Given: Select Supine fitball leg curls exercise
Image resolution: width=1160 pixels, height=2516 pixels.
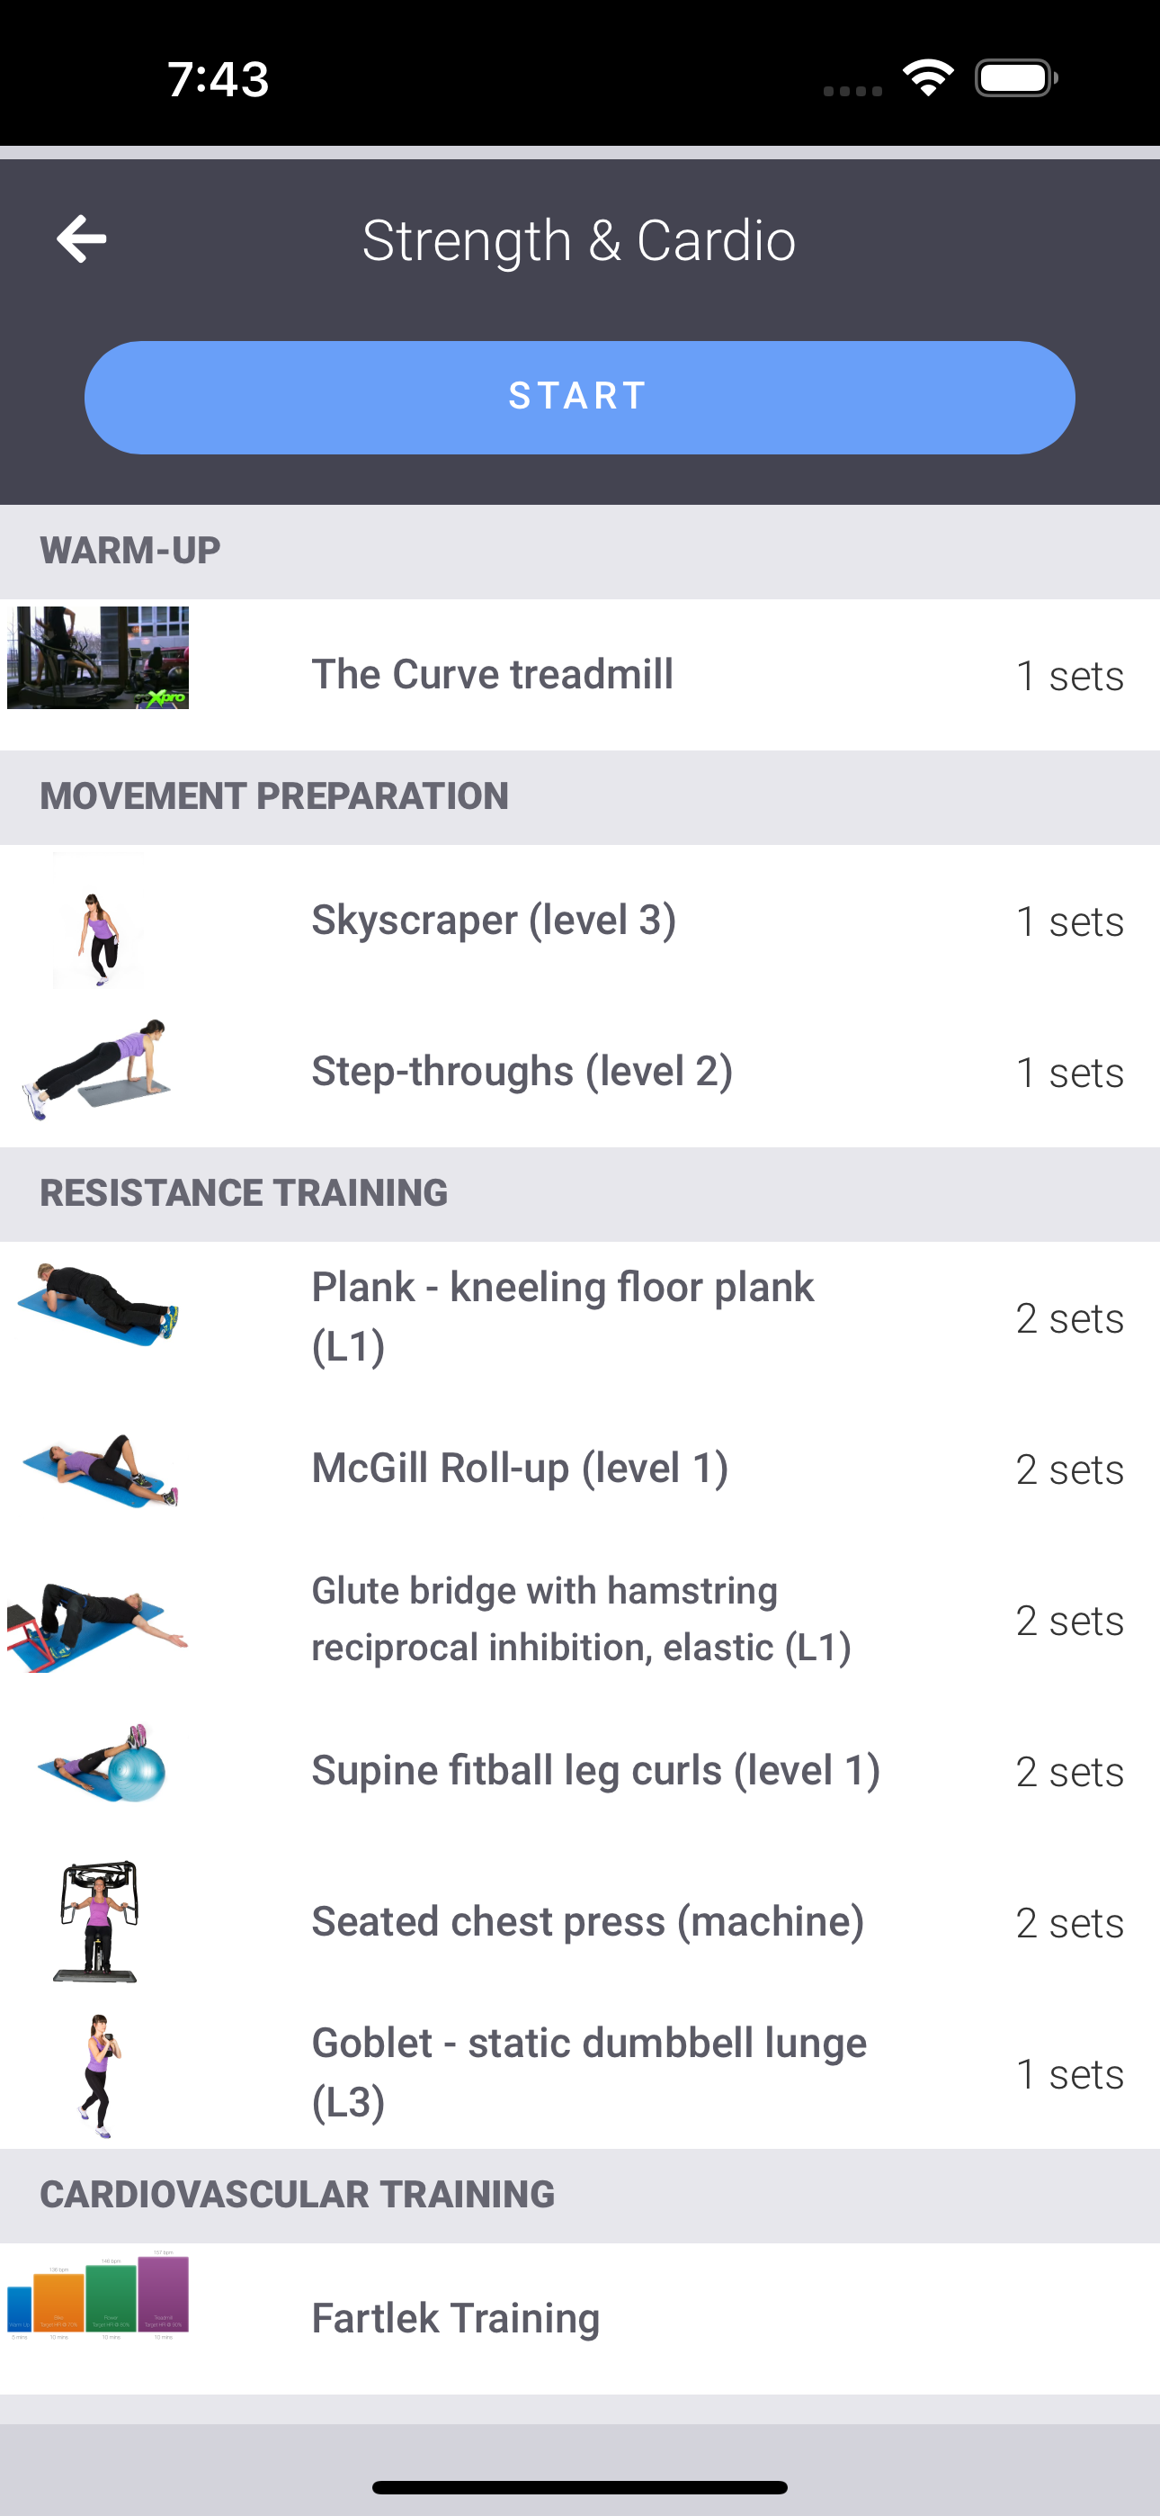Looking at the screenshot, I should click(x=580, y=1772).
